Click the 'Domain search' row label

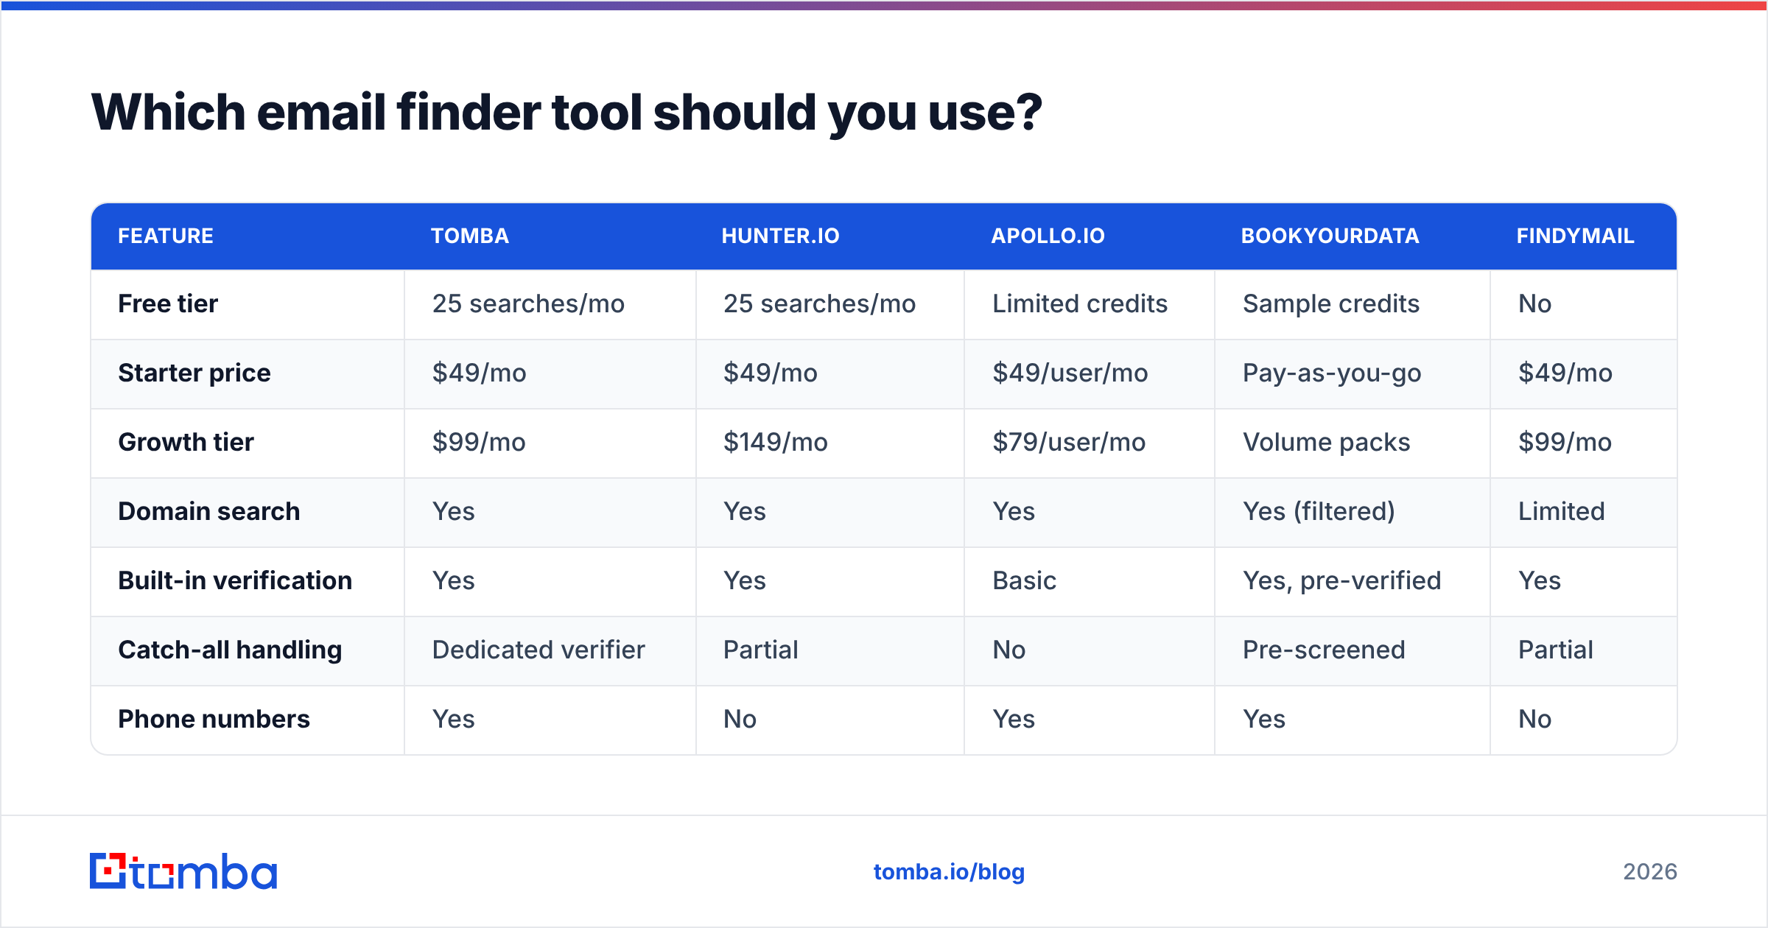pos(209,511)
